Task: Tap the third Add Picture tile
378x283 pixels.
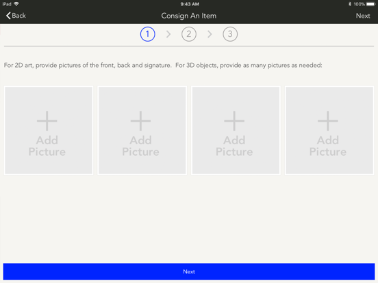Action: [236, 131]
